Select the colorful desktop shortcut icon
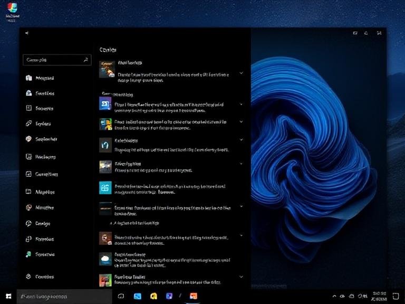This screenshot has height=304, width=405. (x=12, y=12)
